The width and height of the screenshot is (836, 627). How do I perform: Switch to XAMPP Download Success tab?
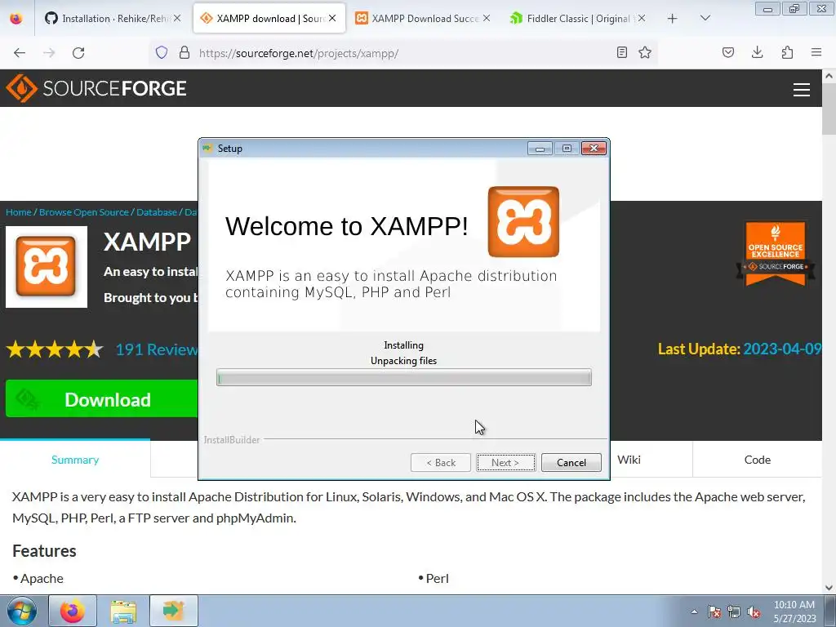click(419, 19)
